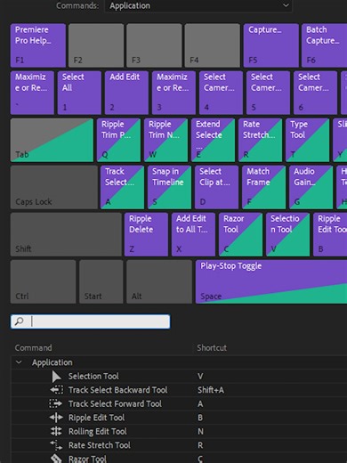
Task: Select the W key Ripple Trim Next
Action: coord(165,140)
